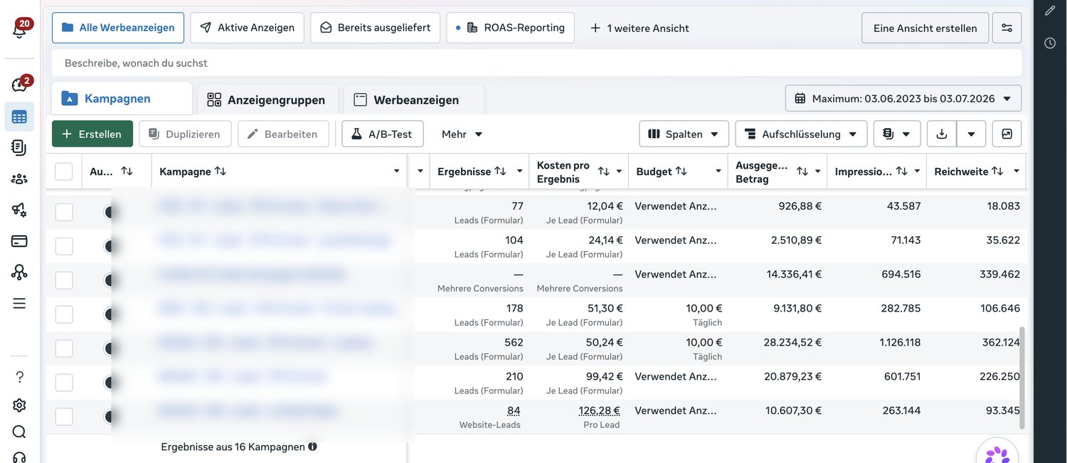Expand the export options arrow beside download
The height and width of the screenshot is (463, 1067).
point(971,134)
